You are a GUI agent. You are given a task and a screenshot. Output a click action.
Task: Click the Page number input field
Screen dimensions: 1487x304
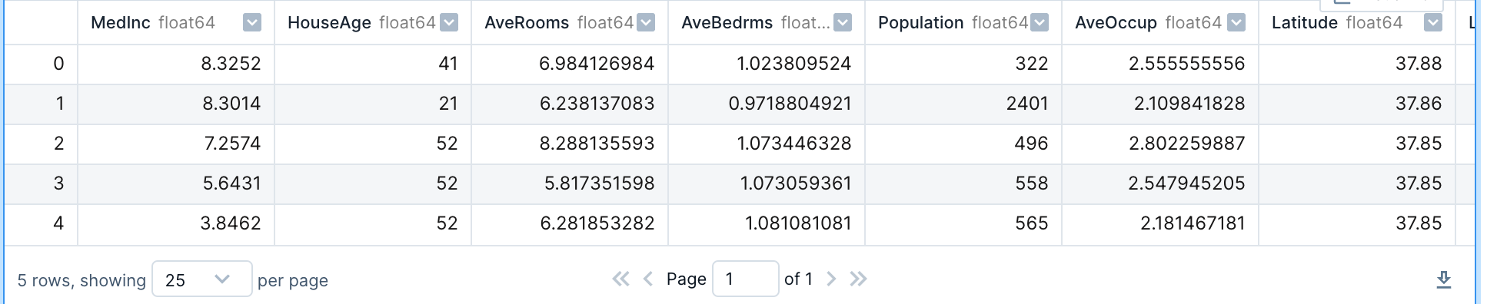[746, 279]
